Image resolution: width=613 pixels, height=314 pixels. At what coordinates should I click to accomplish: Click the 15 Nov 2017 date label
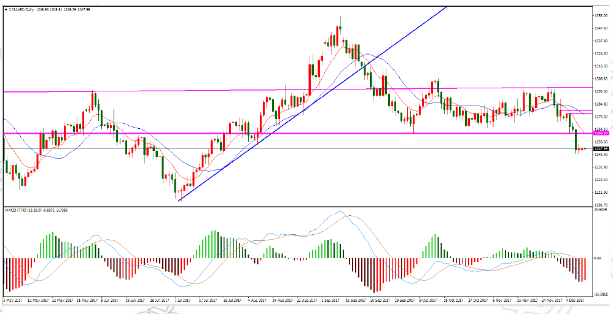pos(527,301)
